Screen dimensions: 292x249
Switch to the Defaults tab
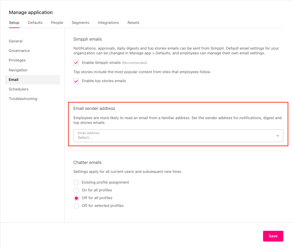[x=35, y=22]
